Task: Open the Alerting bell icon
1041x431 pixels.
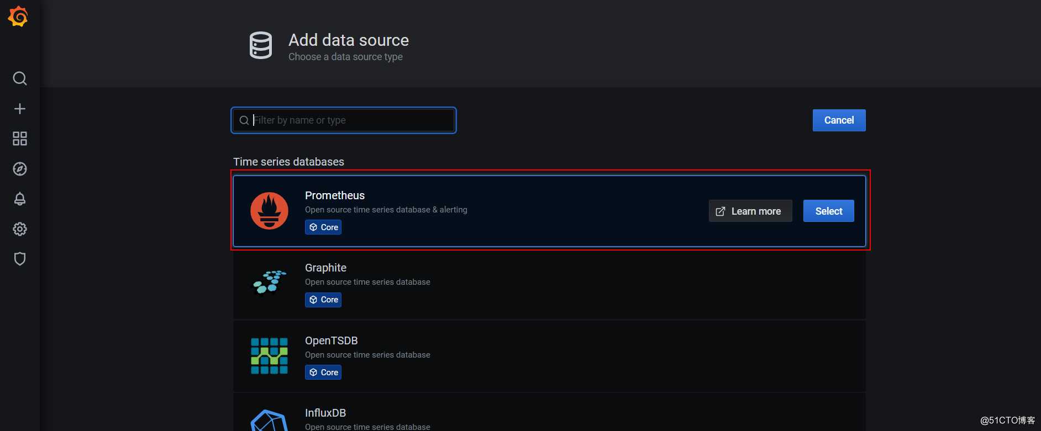Action: pyautogui.click(x=20, y=199)
